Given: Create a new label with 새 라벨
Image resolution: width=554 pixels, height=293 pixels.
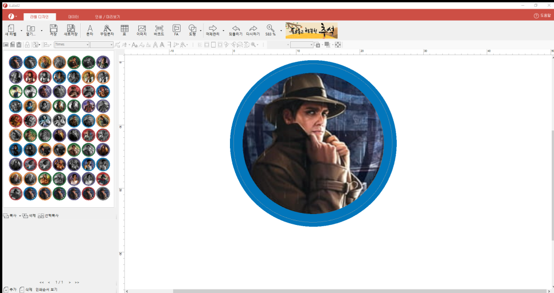Looking at the screenshot, I should (10, 30).
